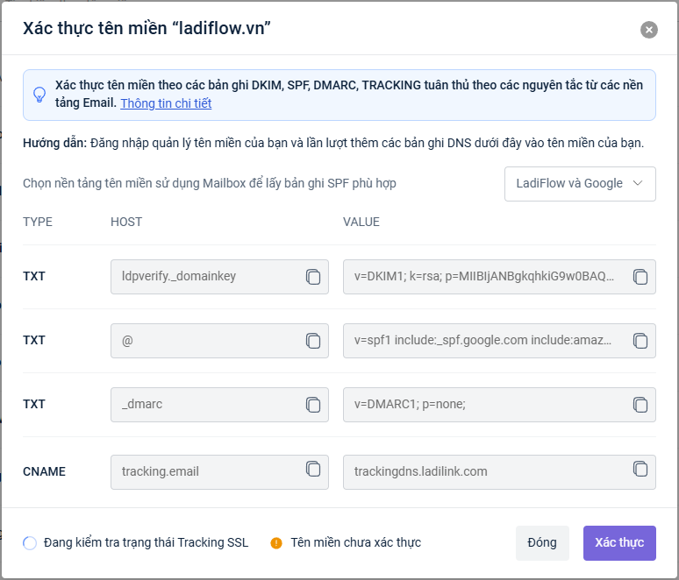This screenshot has width=679, height=580.
Task: Copy the DMARC1 p=none value
Action: (x=640, y=405)
